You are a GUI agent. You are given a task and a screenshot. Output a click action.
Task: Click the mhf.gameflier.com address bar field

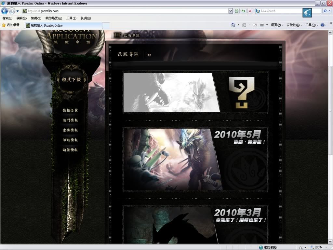tap(125, 11)
